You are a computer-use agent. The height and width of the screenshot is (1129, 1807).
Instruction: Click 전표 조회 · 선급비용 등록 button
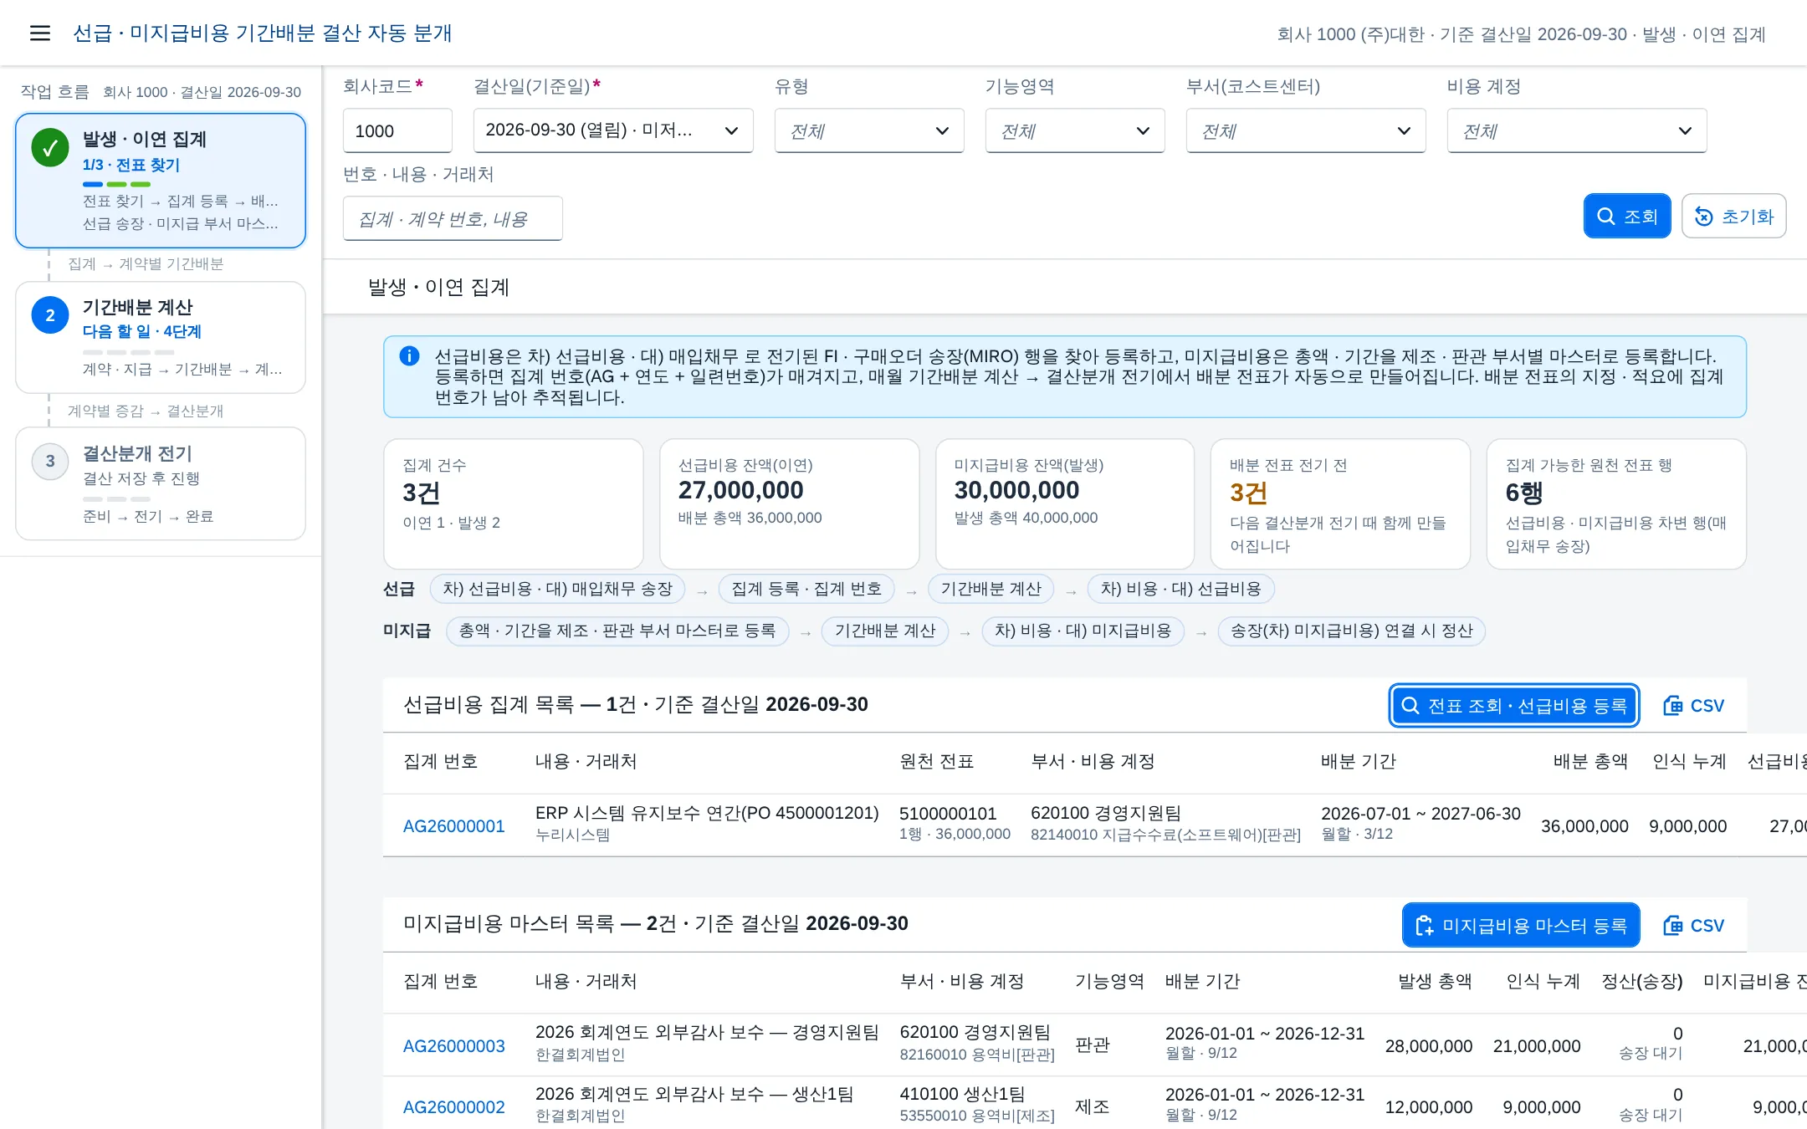click(1514, 705)
